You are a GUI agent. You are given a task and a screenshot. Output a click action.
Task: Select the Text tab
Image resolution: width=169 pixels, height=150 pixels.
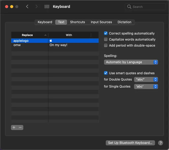[61, 22]
